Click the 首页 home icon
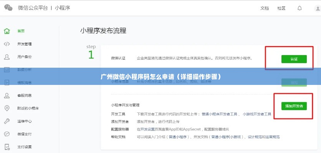 (7, 31)
